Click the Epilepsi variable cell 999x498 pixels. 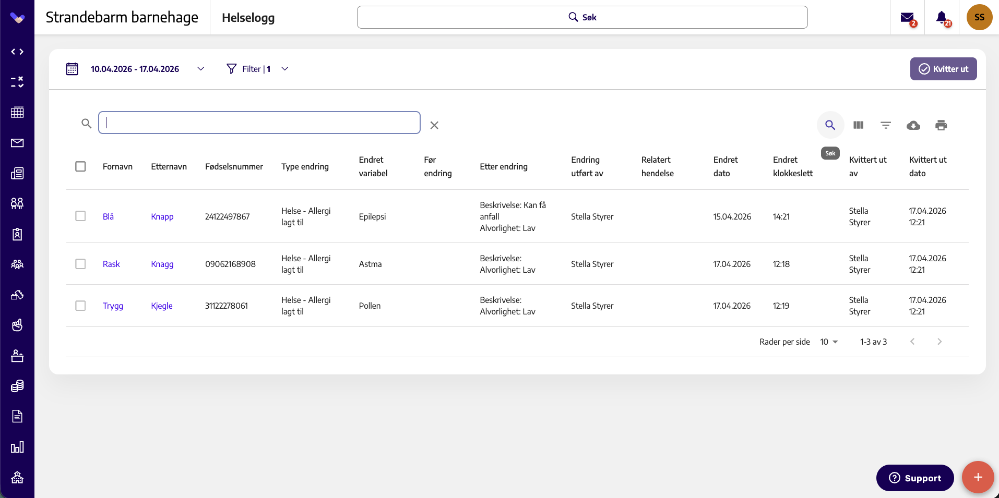(372, 216)
